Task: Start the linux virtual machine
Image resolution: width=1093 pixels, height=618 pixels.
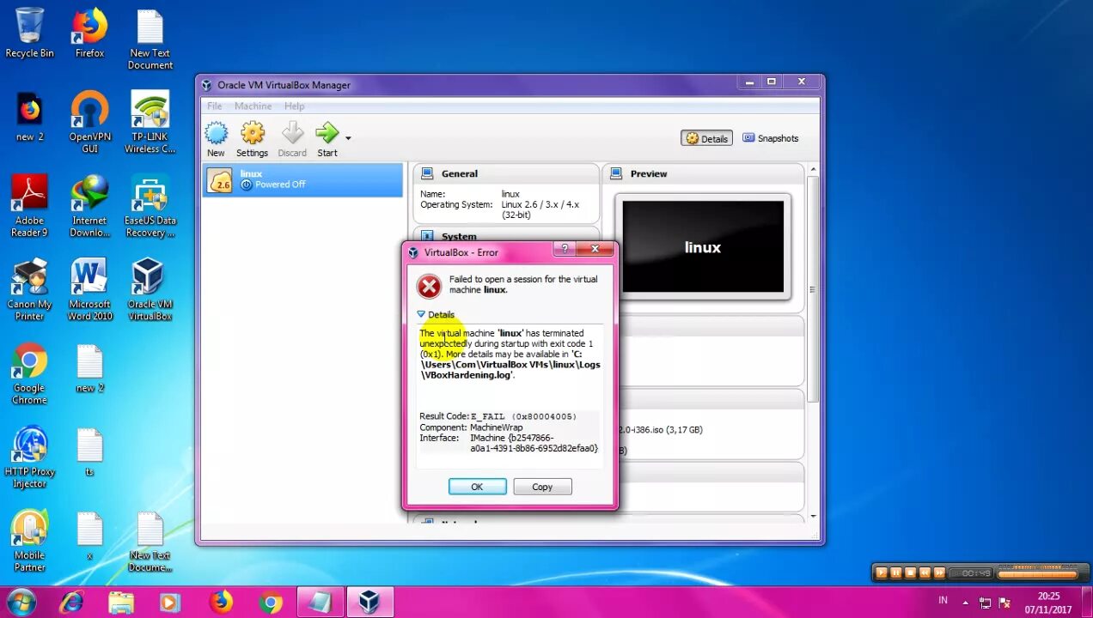Action: tap(327, 133)
